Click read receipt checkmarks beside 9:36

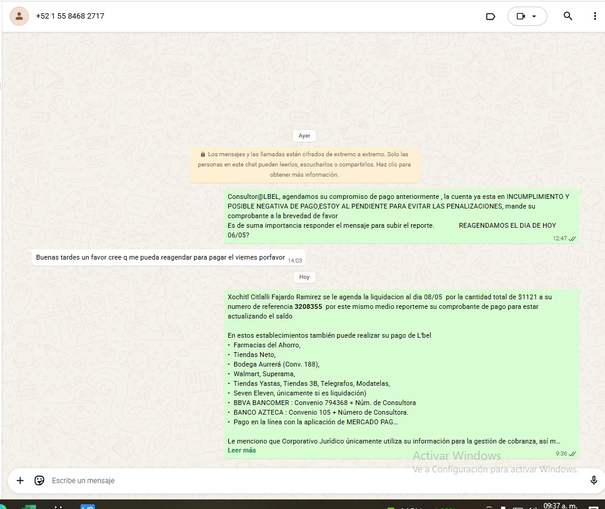(572, 454)
